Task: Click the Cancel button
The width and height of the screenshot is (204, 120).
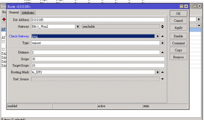Action: tap(178, 21)
